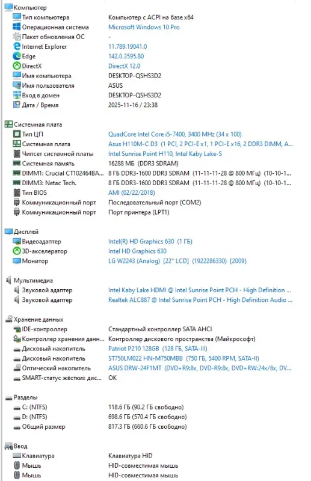The image size is (311, 481).
Task: Click the Тип ЦП processor icon
Action: (17, 134)
